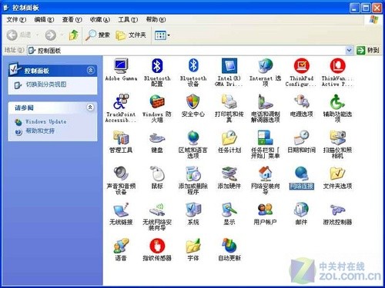Collapse the 请参阅 sidebar section chevron
The width and height of the screenshot is (385, 288).
tap(90, 108)
